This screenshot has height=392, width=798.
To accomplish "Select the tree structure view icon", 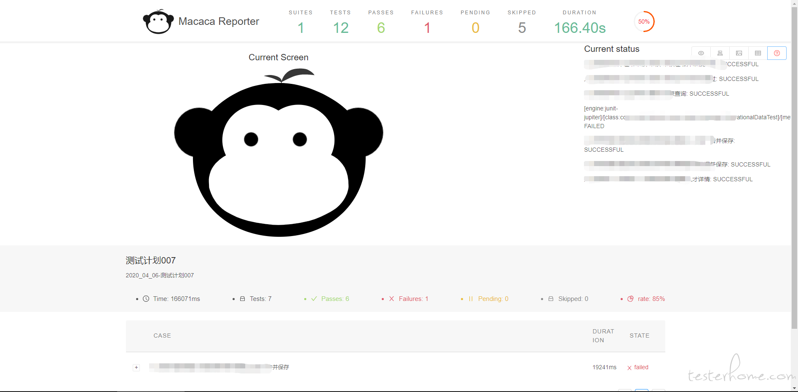I will pos(720,53).
